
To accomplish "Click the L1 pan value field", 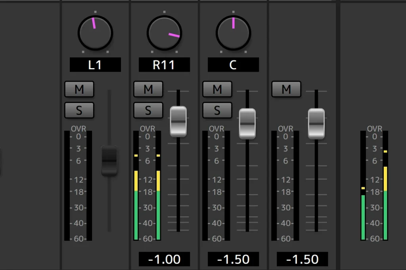I will pos(95,65).
